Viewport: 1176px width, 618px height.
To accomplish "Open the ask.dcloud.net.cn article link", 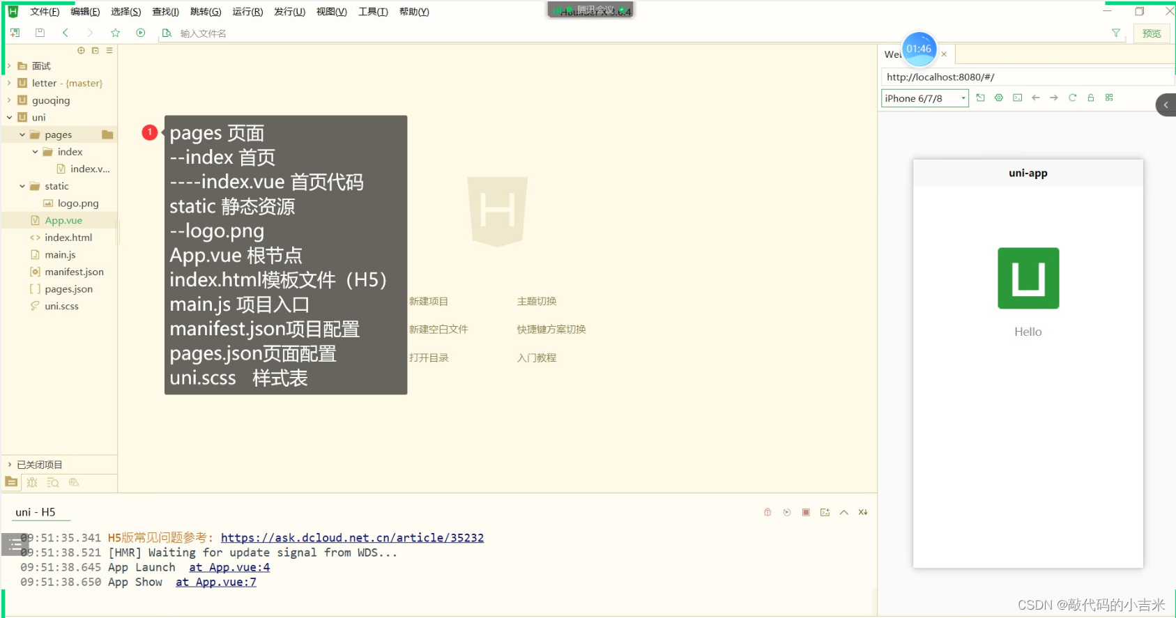I will [x=352, y=538].
